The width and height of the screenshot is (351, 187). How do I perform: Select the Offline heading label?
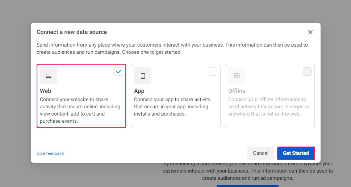237,91
